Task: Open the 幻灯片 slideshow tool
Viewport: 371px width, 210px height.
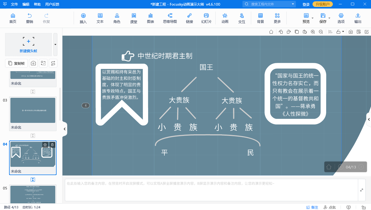Action: 206,18
